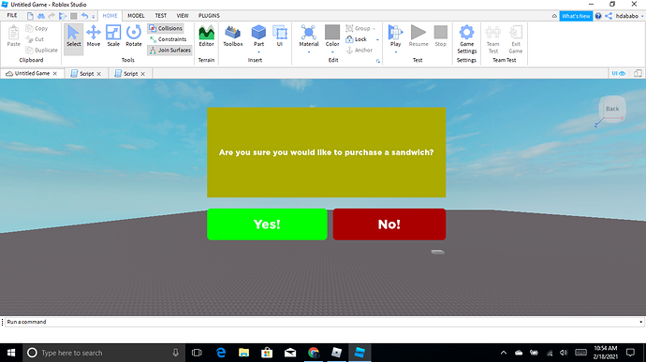Viewport: 646px width, 362px height.
Task: Toggle the UI visibility eye button
Action: 619,73
